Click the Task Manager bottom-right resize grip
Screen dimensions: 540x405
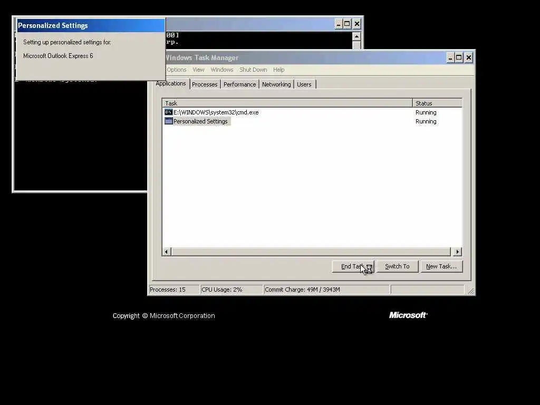click(471, 291)
